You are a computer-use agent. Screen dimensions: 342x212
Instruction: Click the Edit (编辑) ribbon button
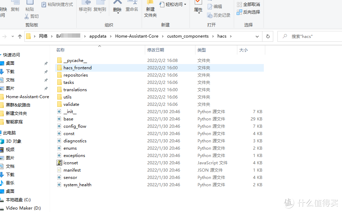point(215,7)
